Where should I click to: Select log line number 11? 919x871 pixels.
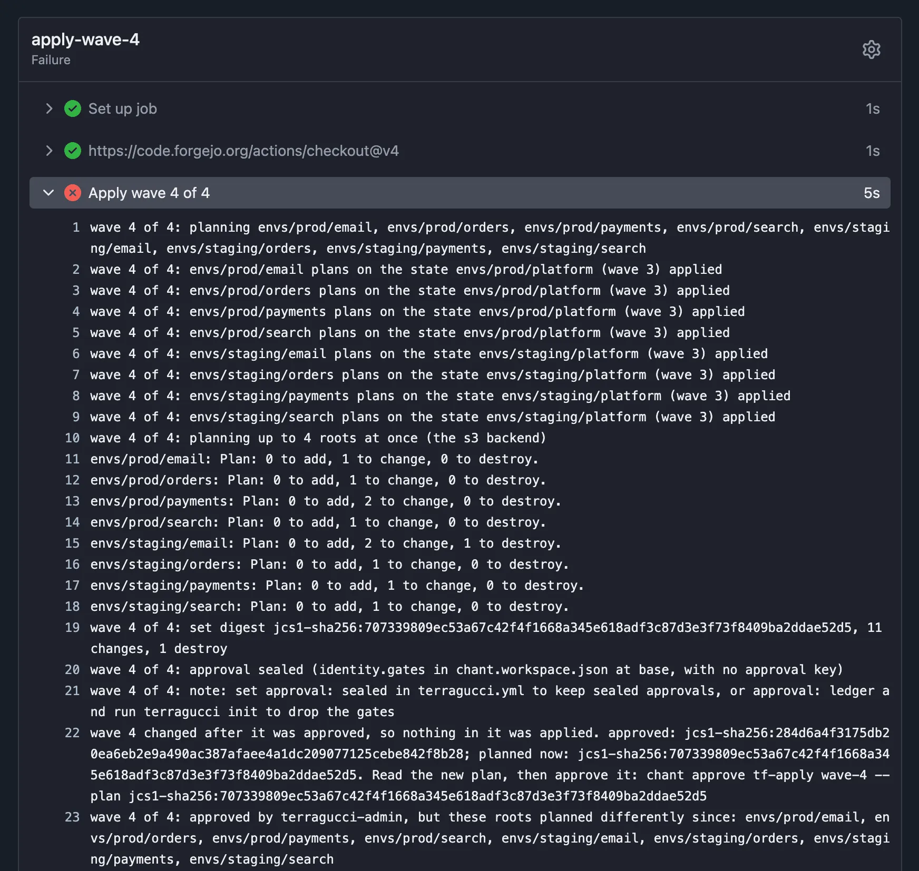point(72,459)
